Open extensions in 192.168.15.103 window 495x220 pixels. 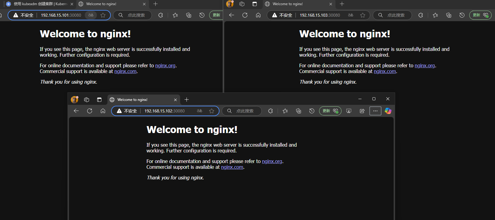421,15
